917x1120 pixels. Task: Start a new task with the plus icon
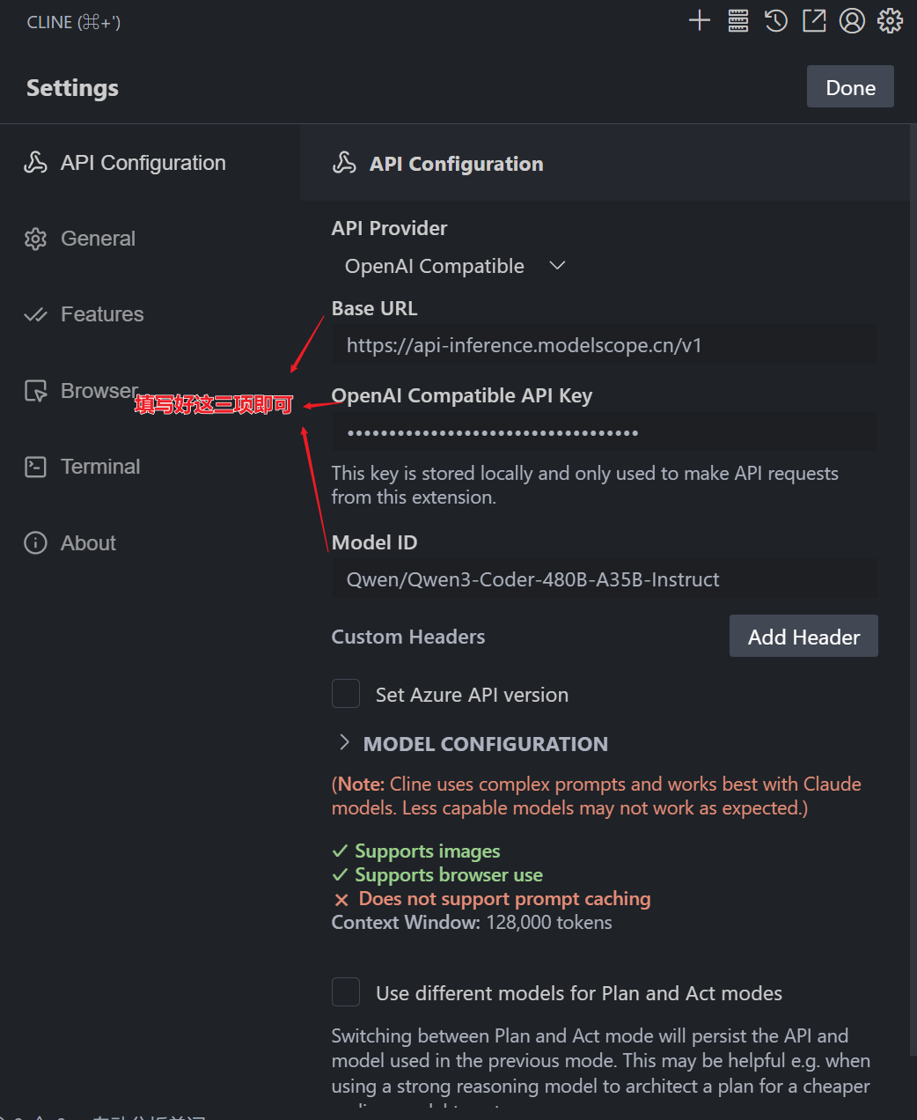coord(699,20)
